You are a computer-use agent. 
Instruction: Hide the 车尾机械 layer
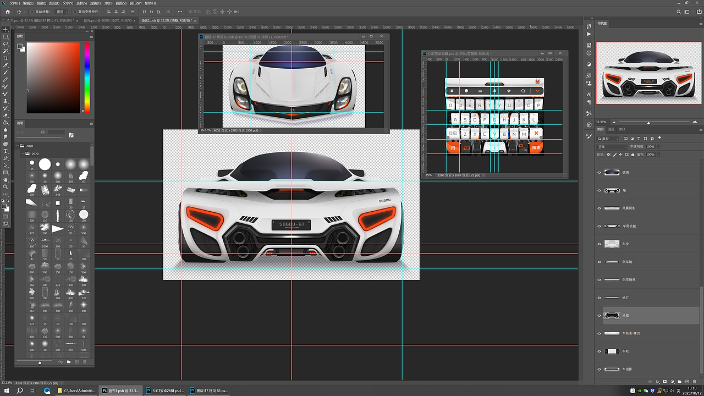[599, 226]
